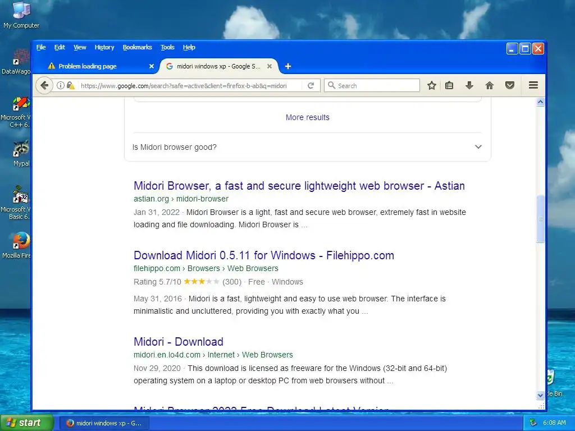Open the File menu
The height and width of the screenshot is (431, 575).
pos(41,47)
